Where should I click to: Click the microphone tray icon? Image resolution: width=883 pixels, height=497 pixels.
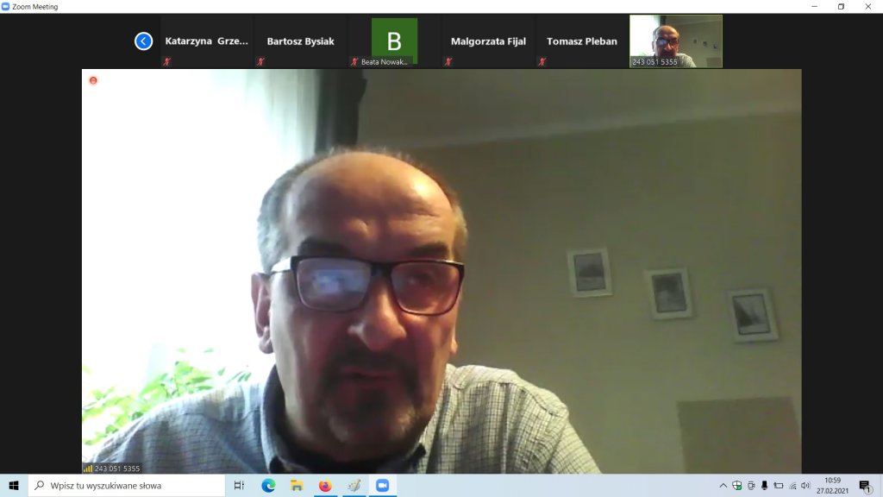point(765,485)
